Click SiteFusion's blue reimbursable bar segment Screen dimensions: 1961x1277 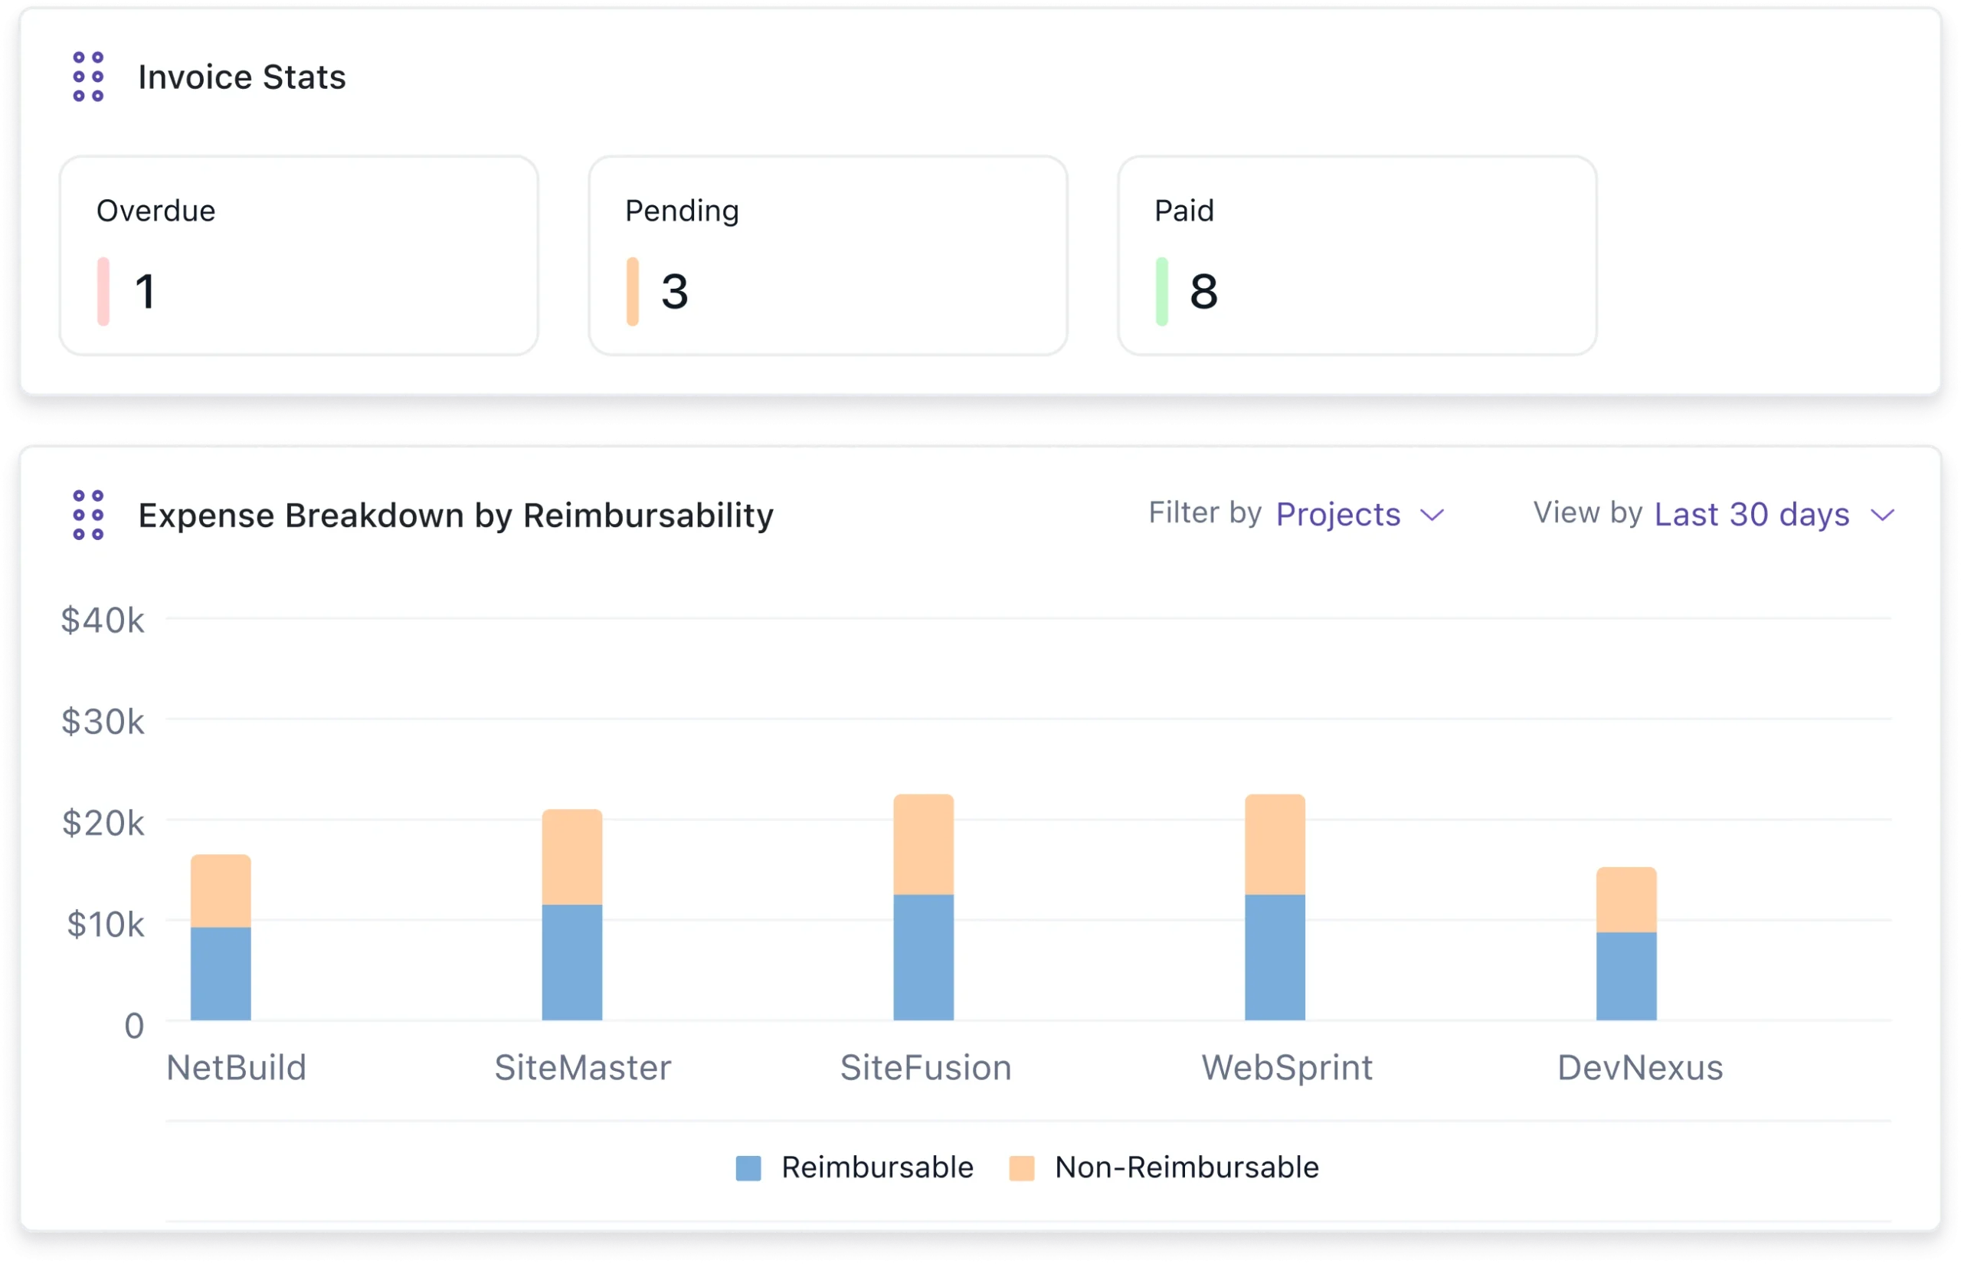(x=924, y=958)
